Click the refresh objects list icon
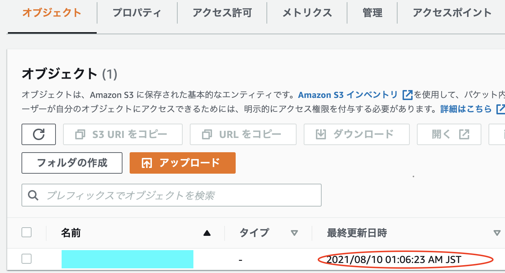Image resolution: width=505 pixels, height=273 pixels. [x=38, y=134]
